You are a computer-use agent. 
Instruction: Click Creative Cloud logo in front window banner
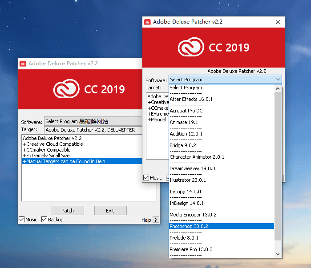pyautogui.click(x=191, y=48)
